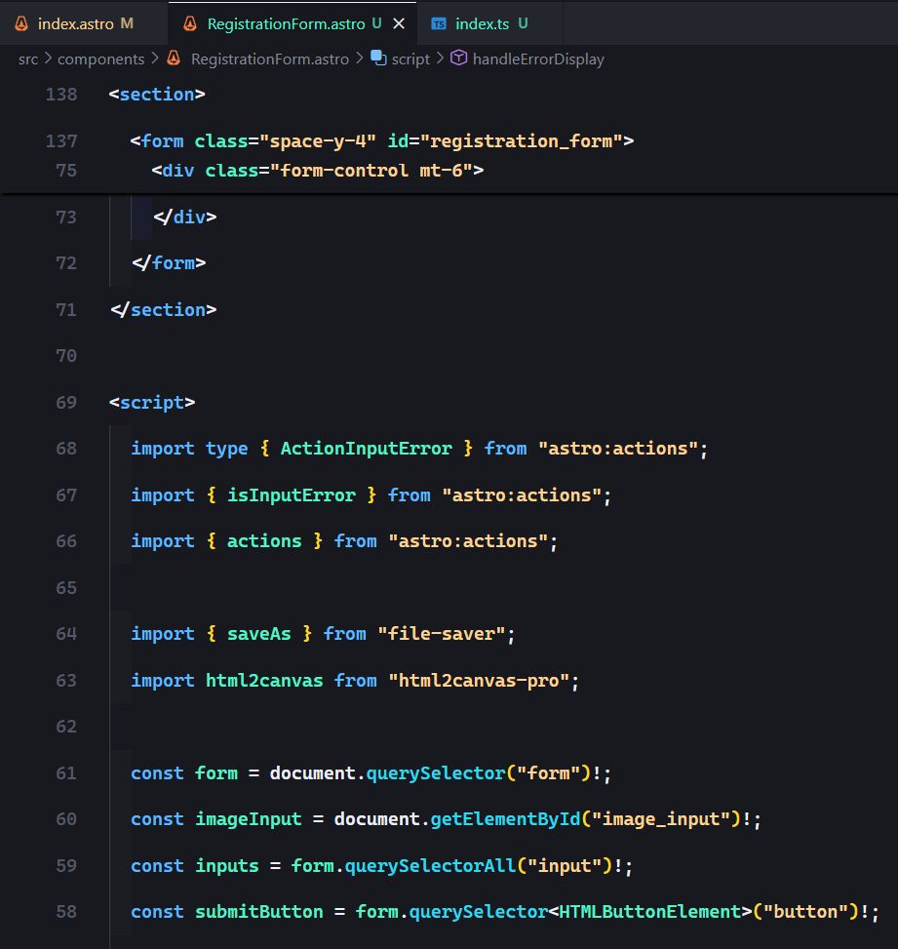Image resolution: width=898 pixels, height=949 pixels.
Task: Click the "file-saver" string
Action: pyautogui.click(x=441, y=634)
